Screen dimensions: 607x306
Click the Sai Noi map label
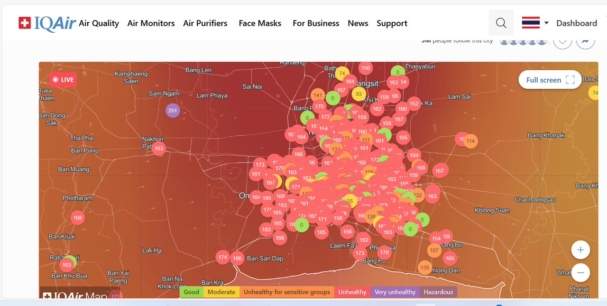coord(252,86)
